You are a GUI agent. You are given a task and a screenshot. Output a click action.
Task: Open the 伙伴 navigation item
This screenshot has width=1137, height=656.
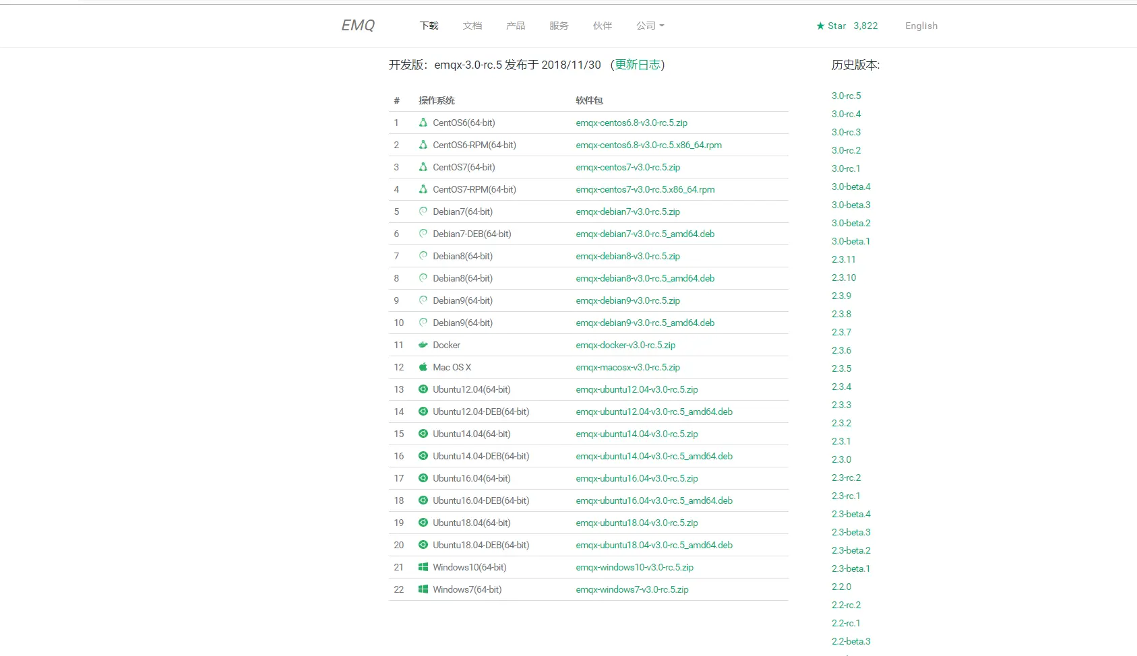pyautogui.click(x=603, y=26)
